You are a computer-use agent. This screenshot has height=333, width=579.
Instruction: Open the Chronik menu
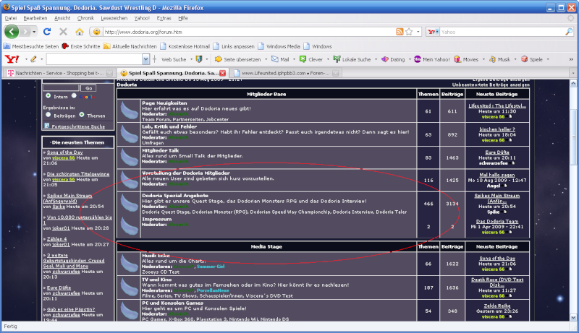[x=85, y=18]
